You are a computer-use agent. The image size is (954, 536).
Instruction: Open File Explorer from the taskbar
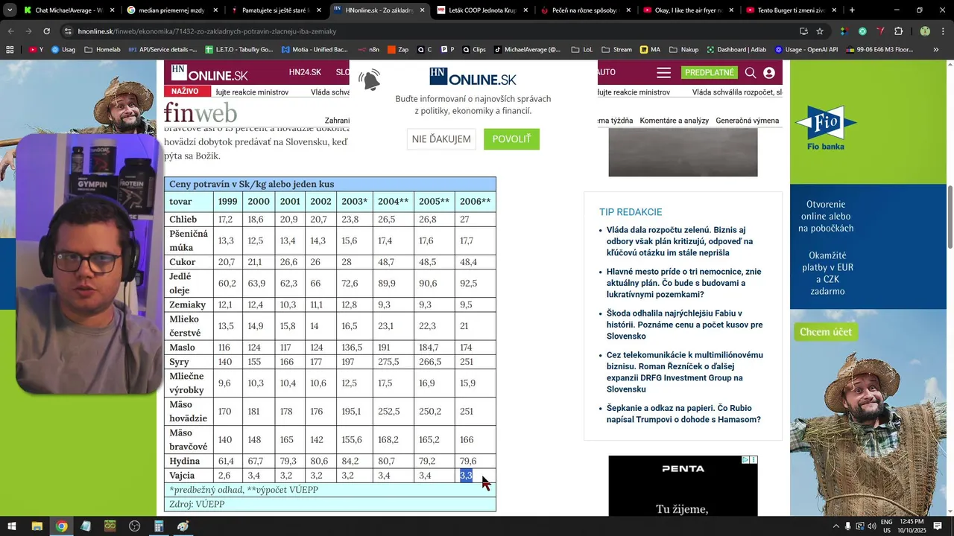37,526
